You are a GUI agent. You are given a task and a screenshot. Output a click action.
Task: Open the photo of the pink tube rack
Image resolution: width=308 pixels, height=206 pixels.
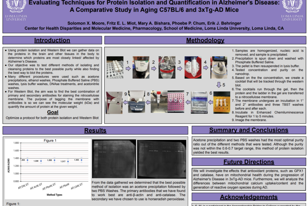[176, 102]
